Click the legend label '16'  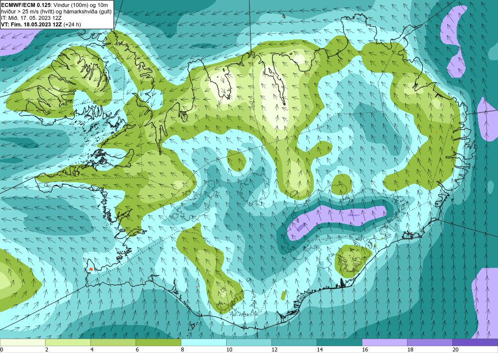pos(365,350)
